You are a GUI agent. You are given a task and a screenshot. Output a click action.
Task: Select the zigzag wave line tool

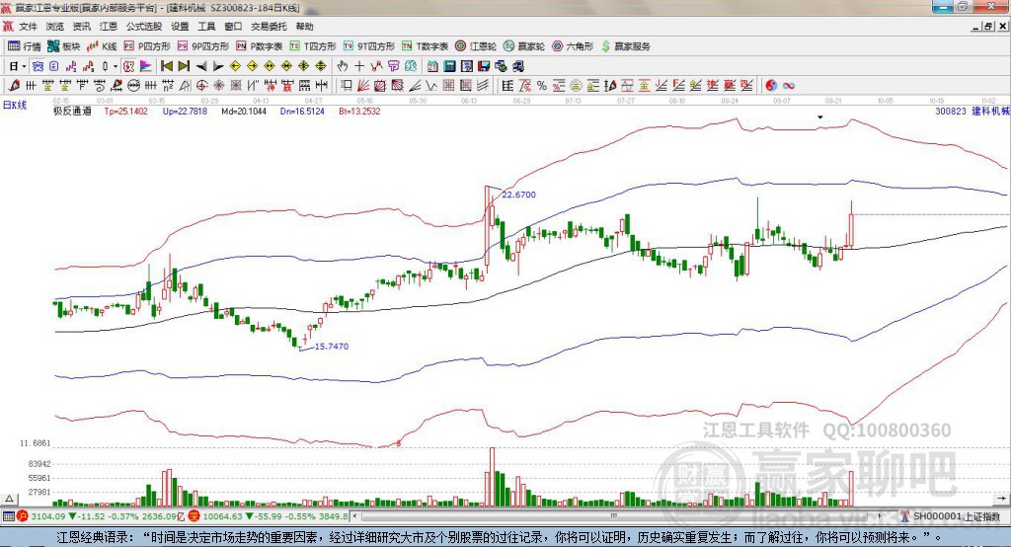[x=431, y=86]
